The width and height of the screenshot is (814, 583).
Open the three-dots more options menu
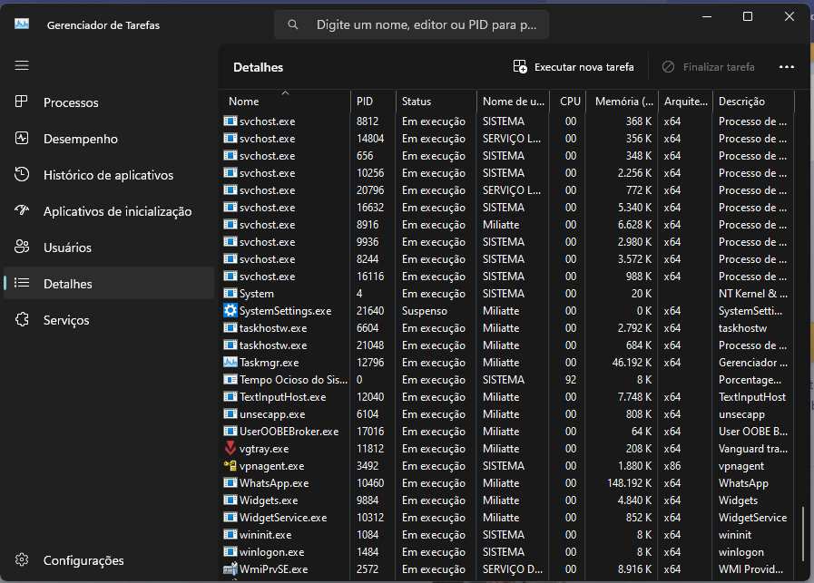[x=787, y=67]
